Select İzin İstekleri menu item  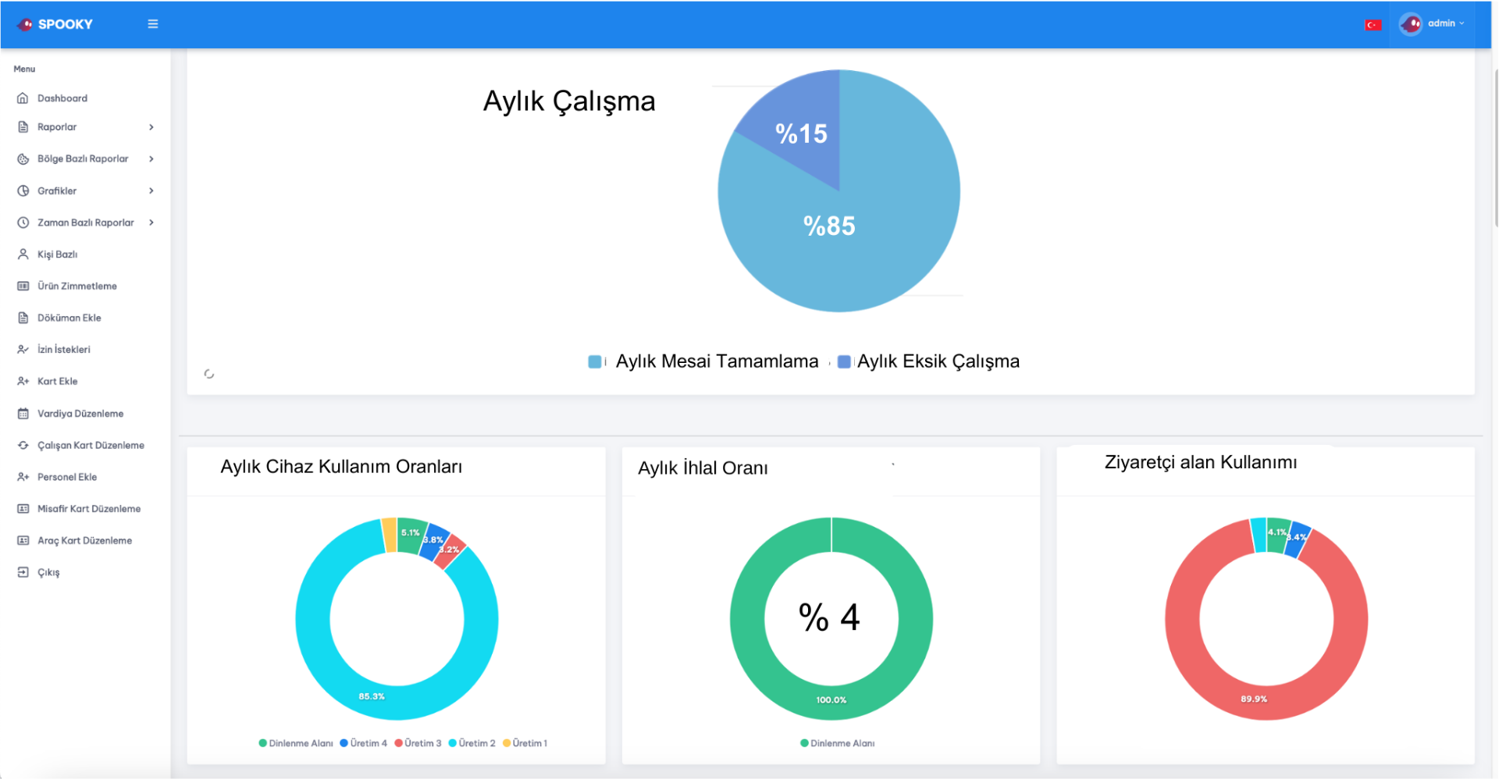64,350
